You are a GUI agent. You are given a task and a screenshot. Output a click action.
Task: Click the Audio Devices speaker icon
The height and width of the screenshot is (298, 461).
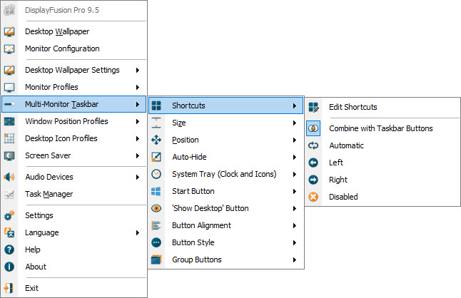coord(9,177)
